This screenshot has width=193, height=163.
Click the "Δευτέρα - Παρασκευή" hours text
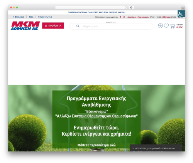pyautogui.click(x=138, y=17)
